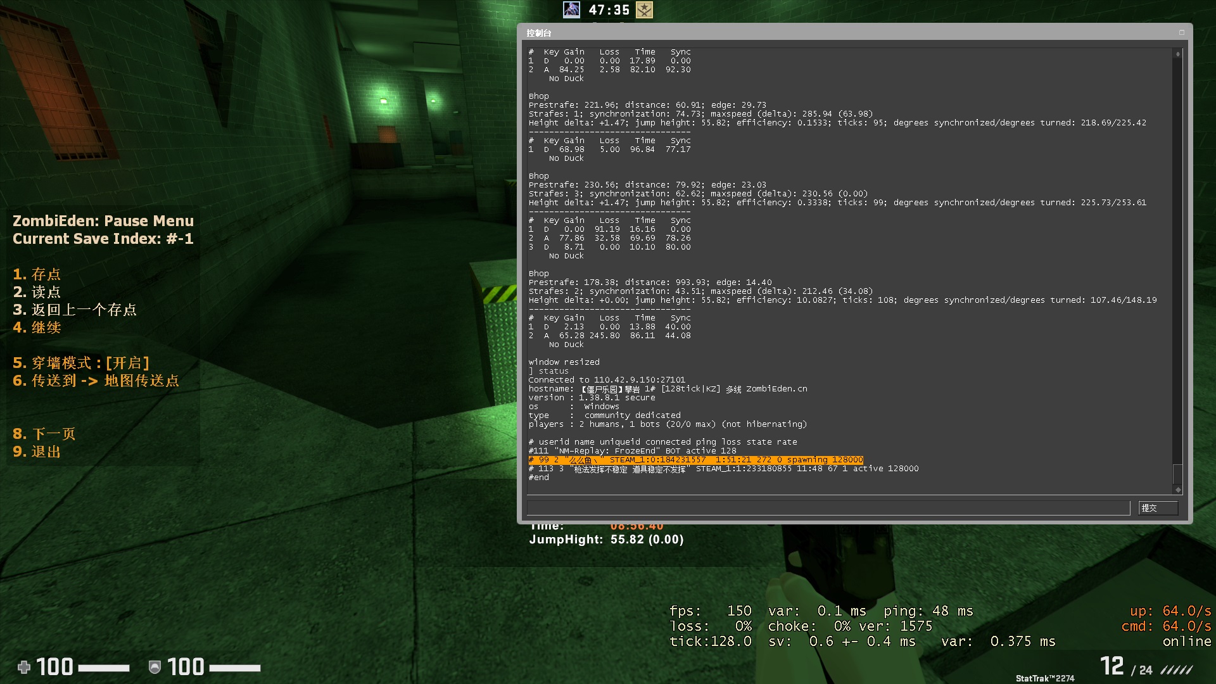The image size is (1216, 684).
Task: Select 读点 load checkpoint menu entry
Action: click(37, 292)
